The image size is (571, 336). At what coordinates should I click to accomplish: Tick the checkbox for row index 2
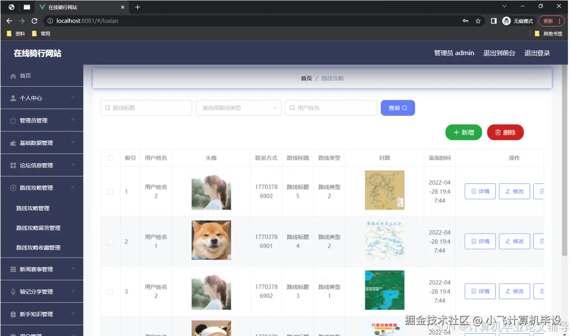click(x=110, y=241)
